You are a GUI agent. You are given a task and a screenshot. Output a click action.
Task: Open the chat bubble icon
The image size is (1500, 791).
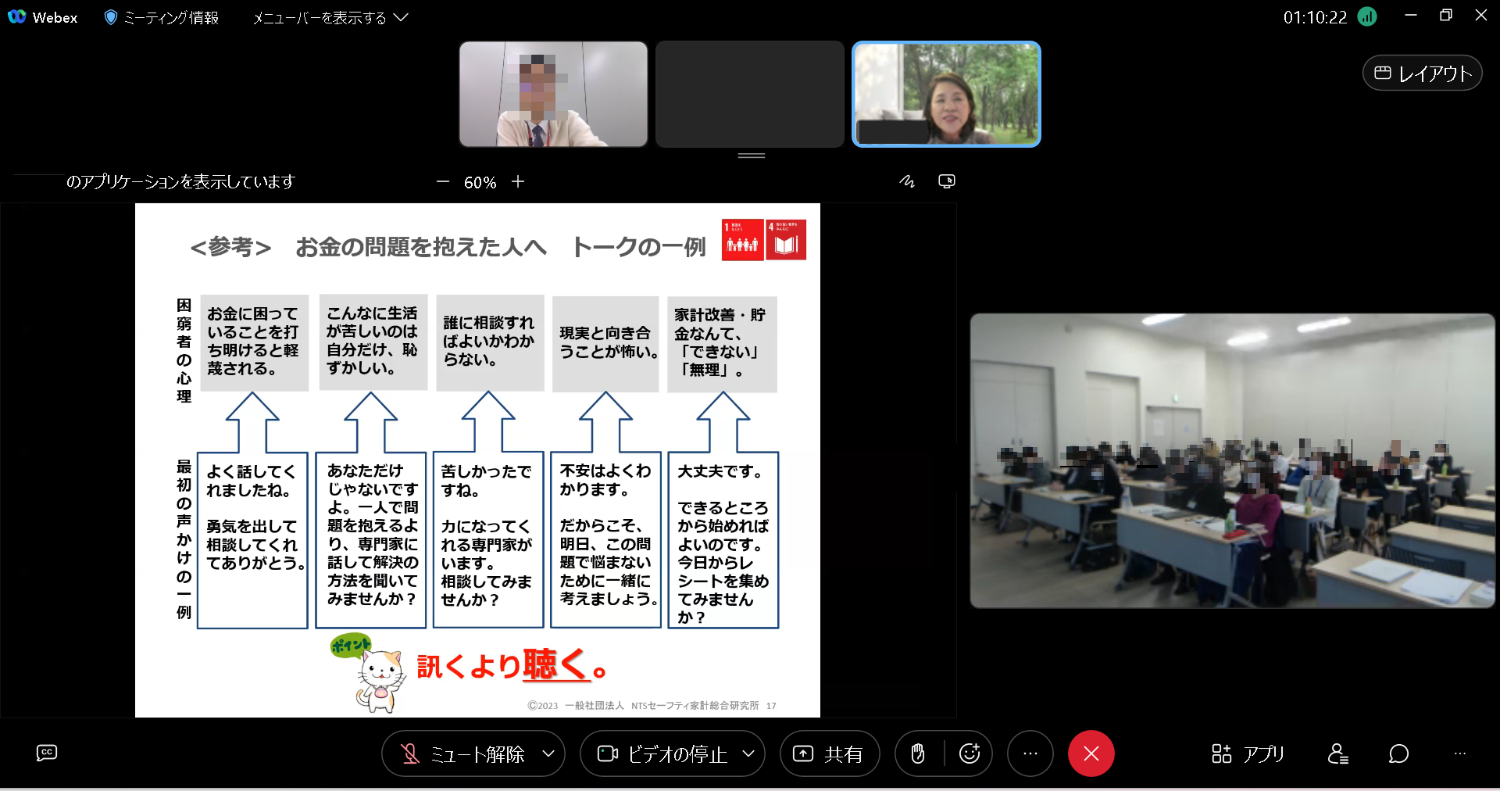point(1398,753)
